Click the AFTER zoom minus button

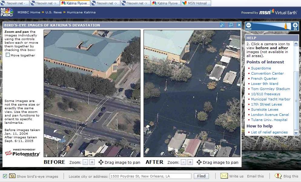(183, 162)
